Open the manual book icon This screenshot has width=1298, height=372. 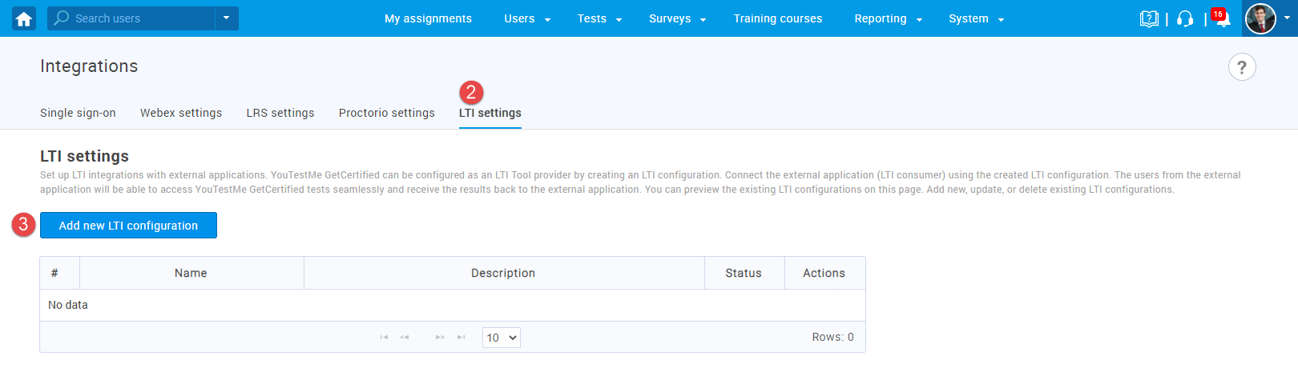pyautogui.click(x=1149, y=18)
